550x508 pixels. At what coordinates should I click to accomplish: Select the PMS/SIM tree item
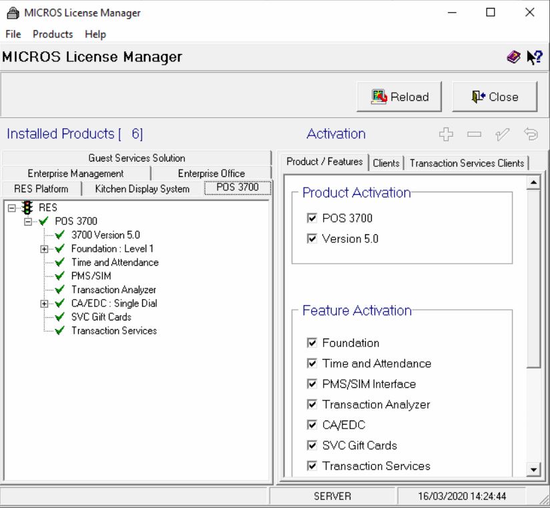(91, 276)
